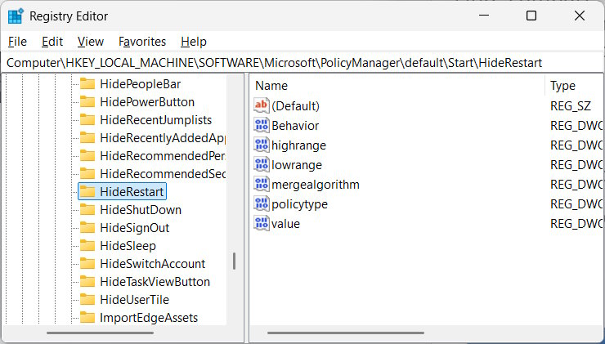The height and width of the screenshot is (344, 605).
Task: Select the HidePeopleBar folder icon
Action: (87, 84)
